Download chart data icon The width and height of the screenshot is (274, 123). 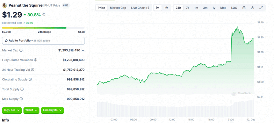252,8
